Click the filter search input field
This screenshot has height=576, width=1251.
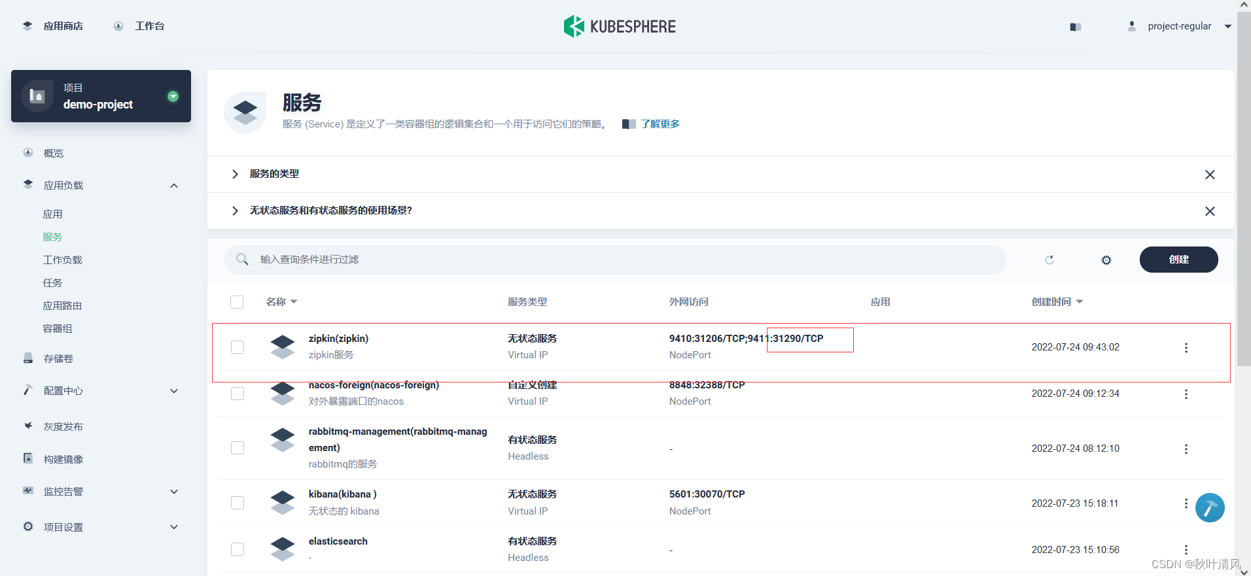click(x=615, y=260)
